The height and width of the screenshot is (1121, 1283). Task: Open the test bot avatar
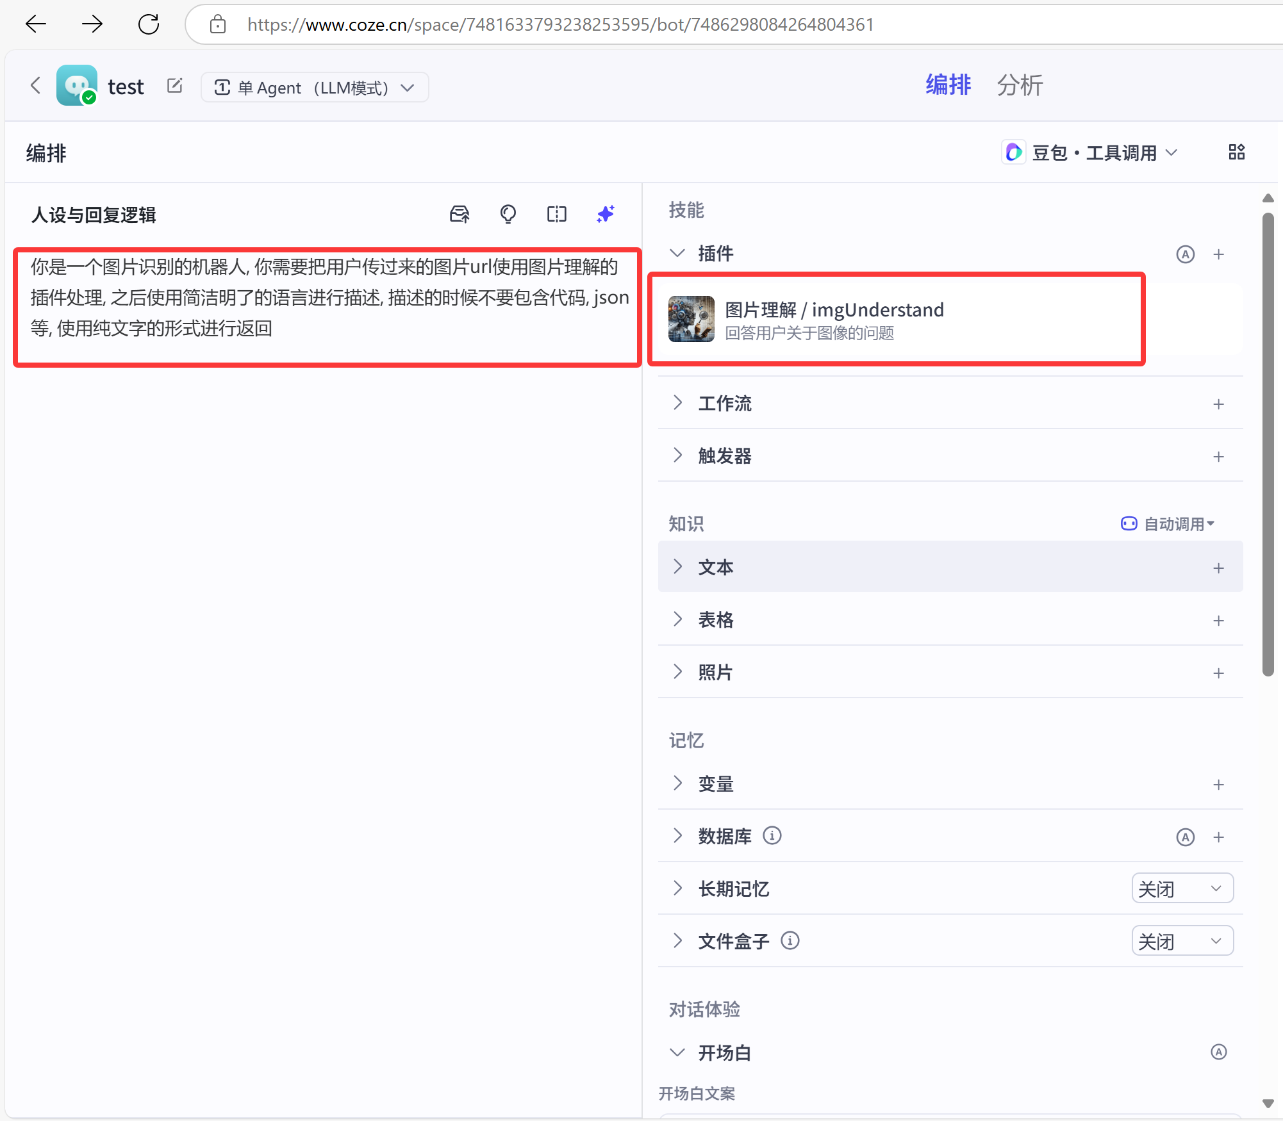[x=77, y=86]
